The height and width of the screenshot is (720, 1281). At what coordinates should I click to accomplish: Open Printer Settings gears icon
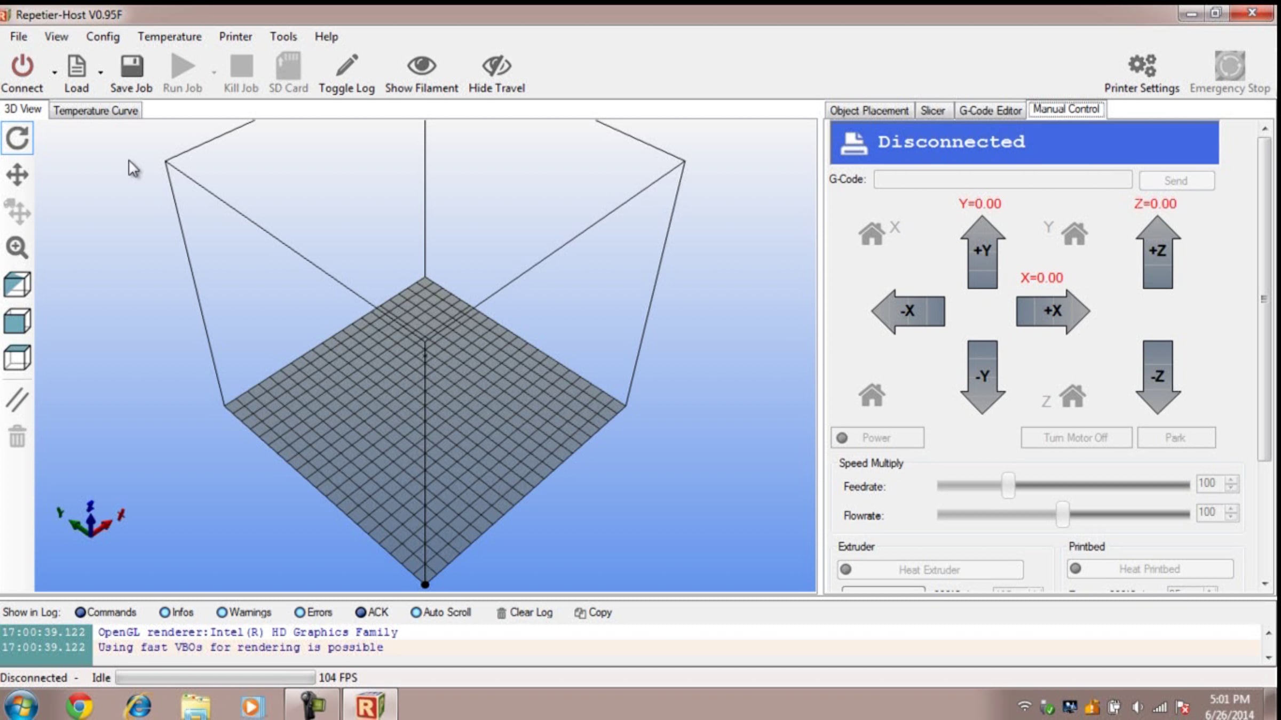point(1142,66)
